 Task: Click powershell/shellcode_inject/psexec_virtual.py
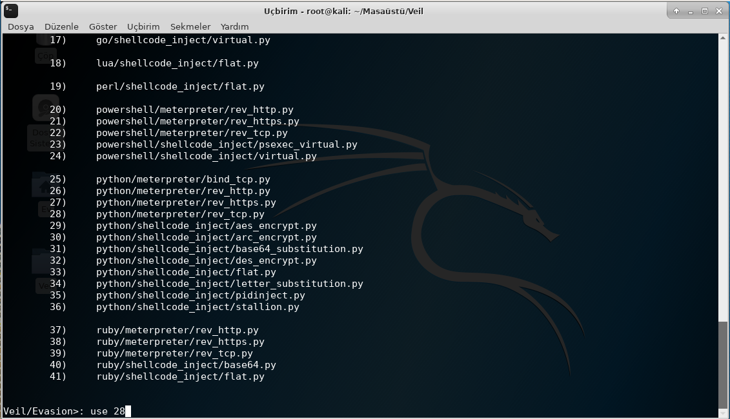coord(227,144)
